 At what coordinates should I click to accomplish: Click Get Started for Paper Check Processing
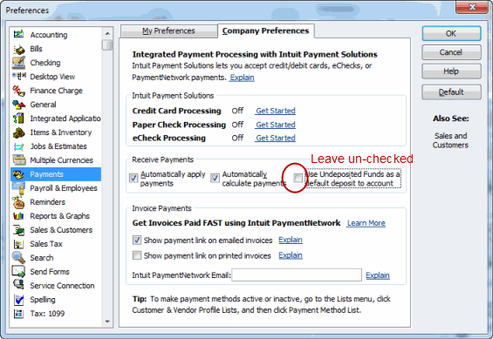click(x=276, y=125)
